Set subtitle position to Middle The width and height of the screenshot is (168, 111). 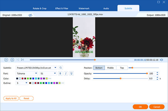click(110, 68)
